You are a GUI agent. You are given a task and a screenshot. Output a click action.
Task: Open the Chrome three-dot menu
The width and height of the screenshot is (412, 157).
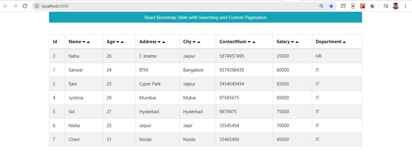[x=405, y=6]
